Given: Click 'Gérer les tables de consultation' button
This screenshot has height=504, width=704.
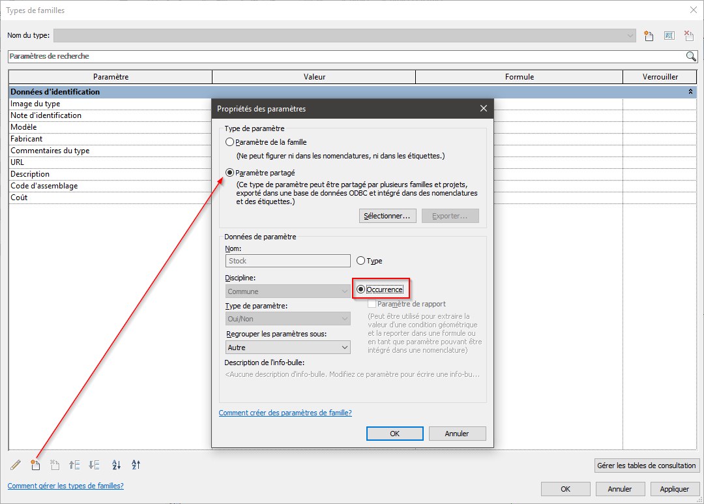Looking at the screenshot, I should point(647,466).
